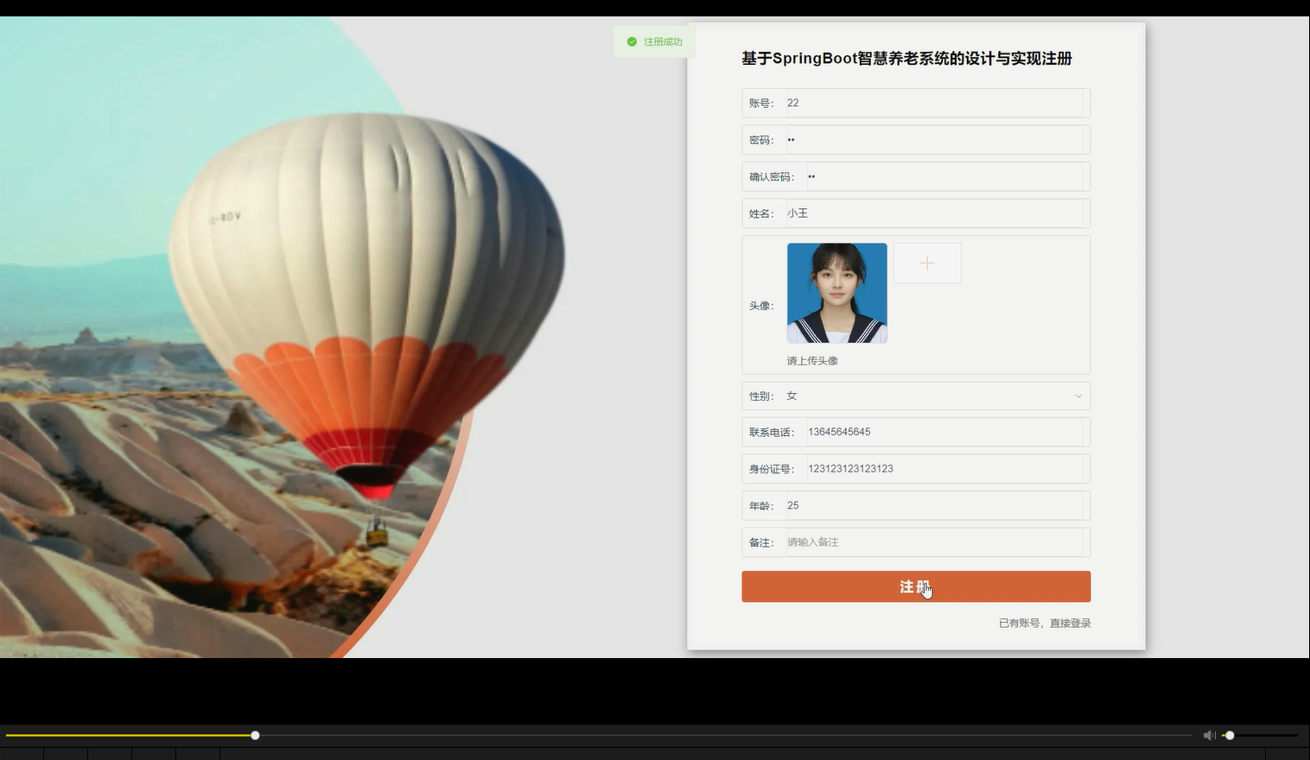Click the plus icon to add another avatar
Screen dimensions: 1310x760
pos(926,263)
